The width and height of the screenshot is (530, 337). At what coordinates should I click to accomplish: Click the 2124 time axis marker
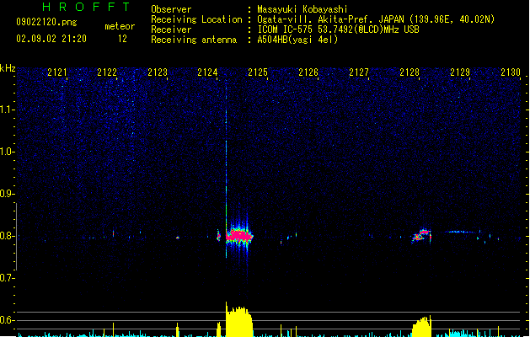click(x=207, y=72)
